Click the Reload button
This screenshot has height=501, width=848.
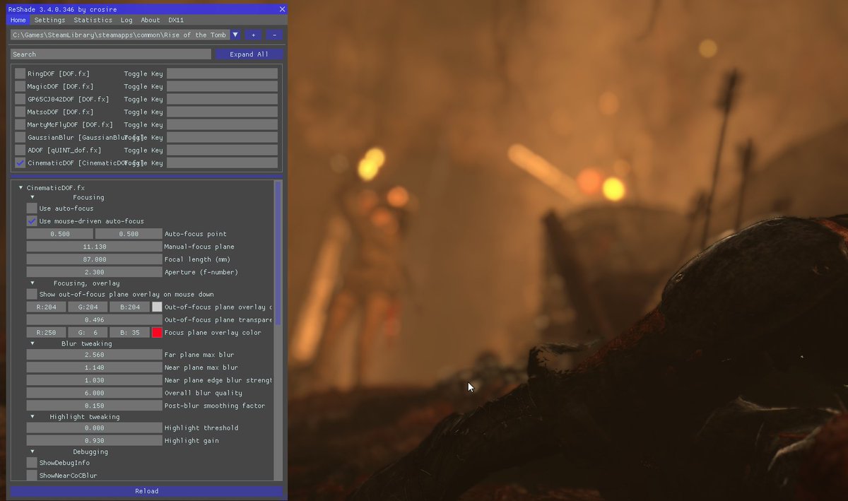click(x=146, y=491)
